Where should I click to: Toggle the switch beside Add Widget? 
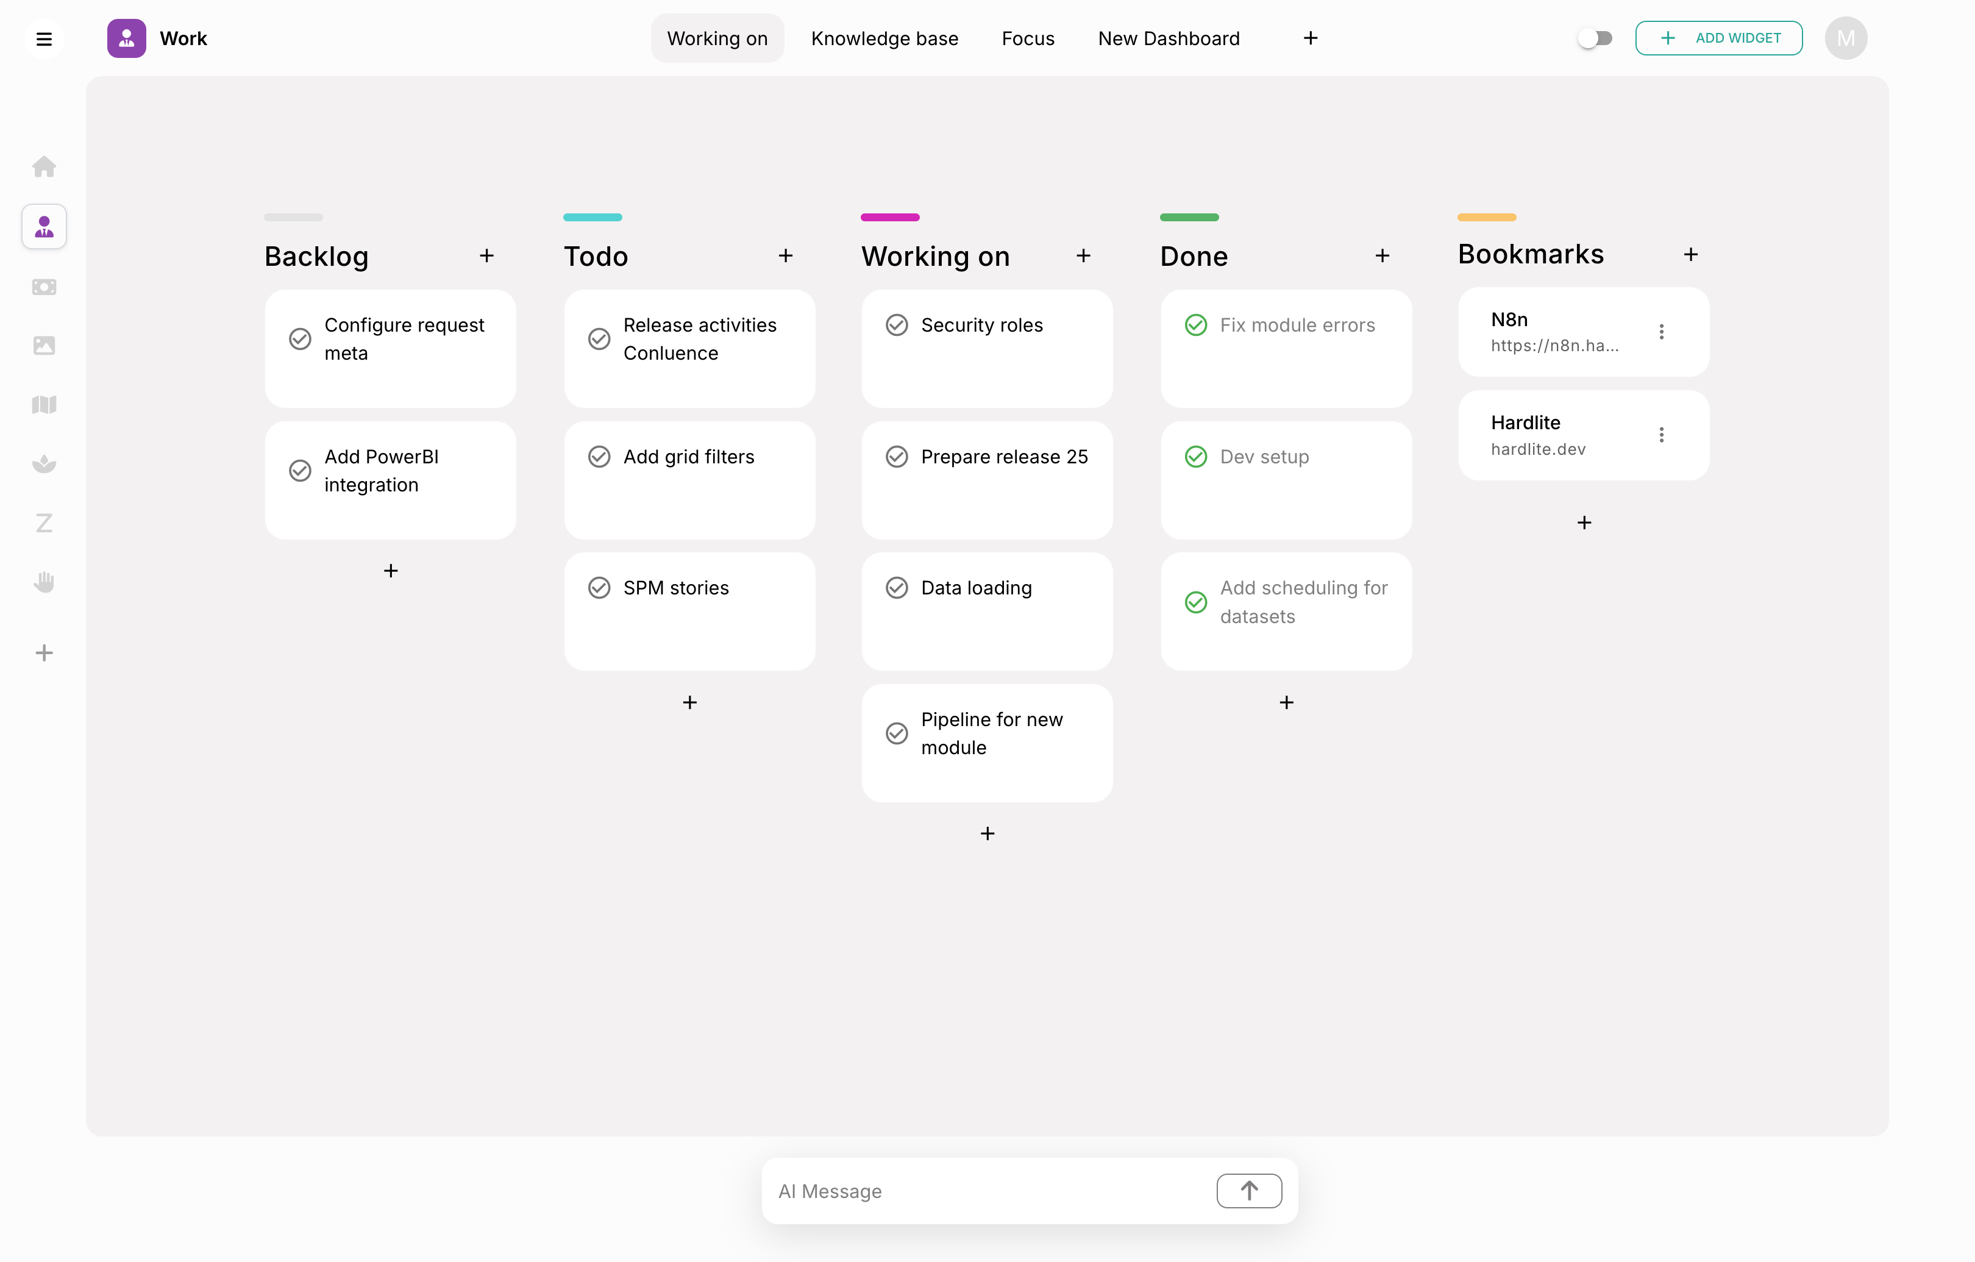pos(1595,38)
